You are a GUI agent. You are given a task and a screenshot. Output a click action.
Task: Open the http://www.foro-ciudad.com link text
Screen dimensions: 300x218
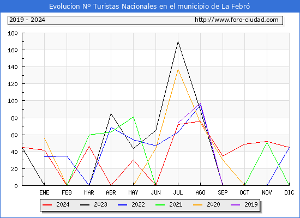pyautogui.click(x=237, y=20)
